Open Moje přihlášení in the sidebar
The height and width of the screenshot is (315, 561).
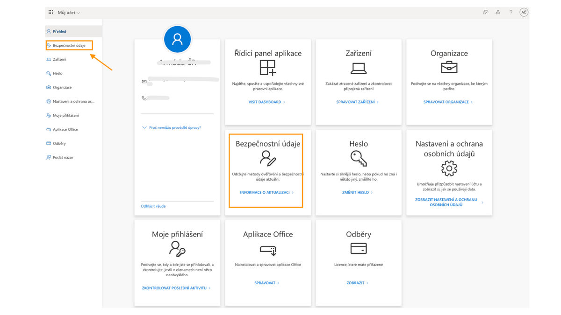tap(65, 115)
